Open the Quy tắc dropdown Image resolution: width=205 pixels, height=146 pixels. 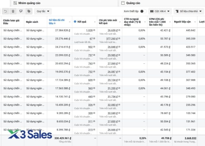[x=43, y=11]
